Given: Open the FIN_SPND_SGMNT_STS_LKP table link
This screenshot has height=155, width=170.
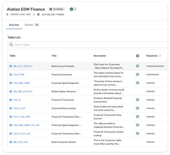Looking at the screenshot, I should pos(26,125).
